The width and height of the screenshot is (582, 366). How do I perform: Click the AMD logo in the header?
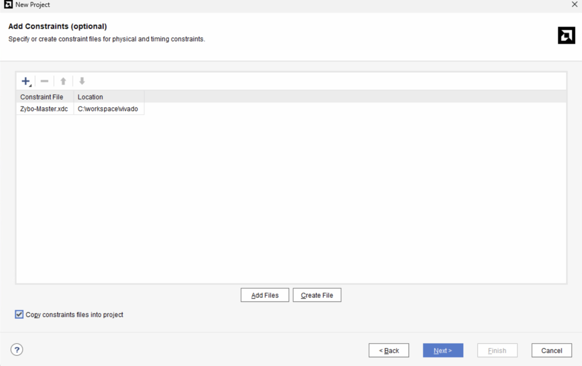[x=566, y=35]
